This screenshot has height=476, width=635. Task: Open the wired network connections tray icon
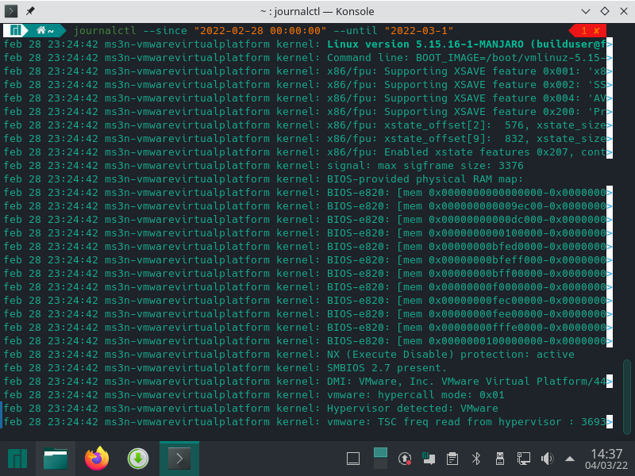pos(524,459)
